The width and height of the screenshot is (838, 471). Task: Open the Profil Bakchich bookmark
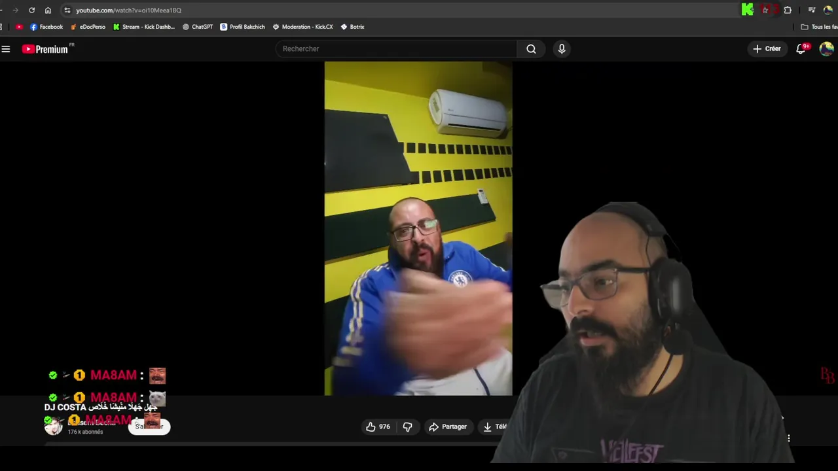pos(242,27)
